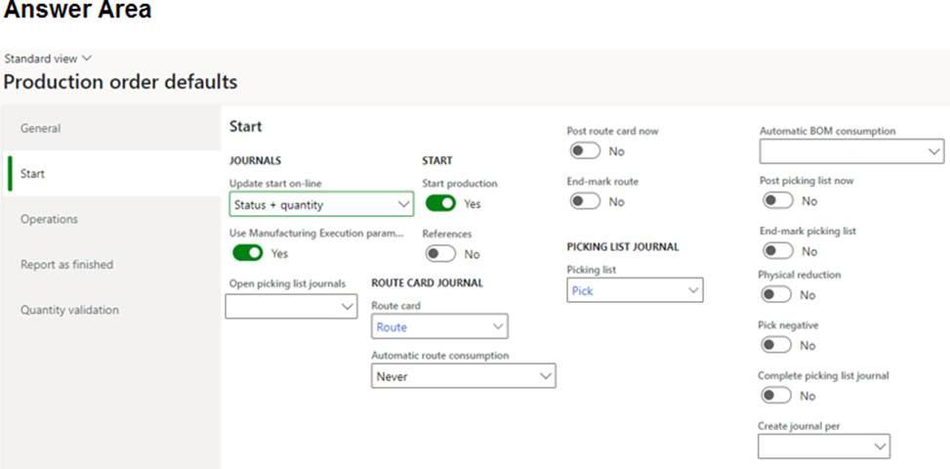The image size is (950, 469).
Task: Expand the Update start on-line dropdown
Action: tap(322, 204)
